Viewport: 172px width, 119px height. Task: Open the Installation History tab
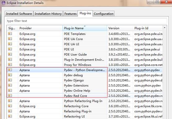[48, 14]
